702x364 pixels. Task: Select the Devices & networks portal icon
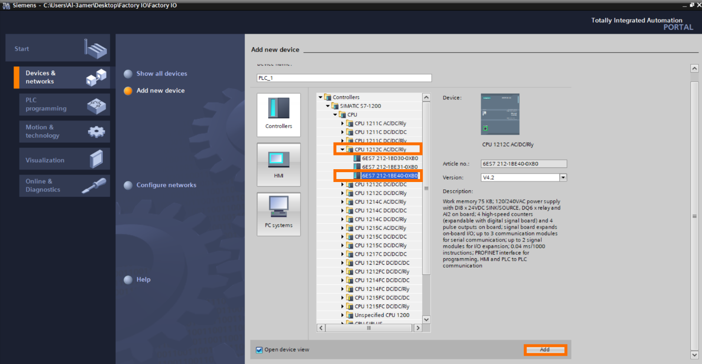click(x=96, y=77)
